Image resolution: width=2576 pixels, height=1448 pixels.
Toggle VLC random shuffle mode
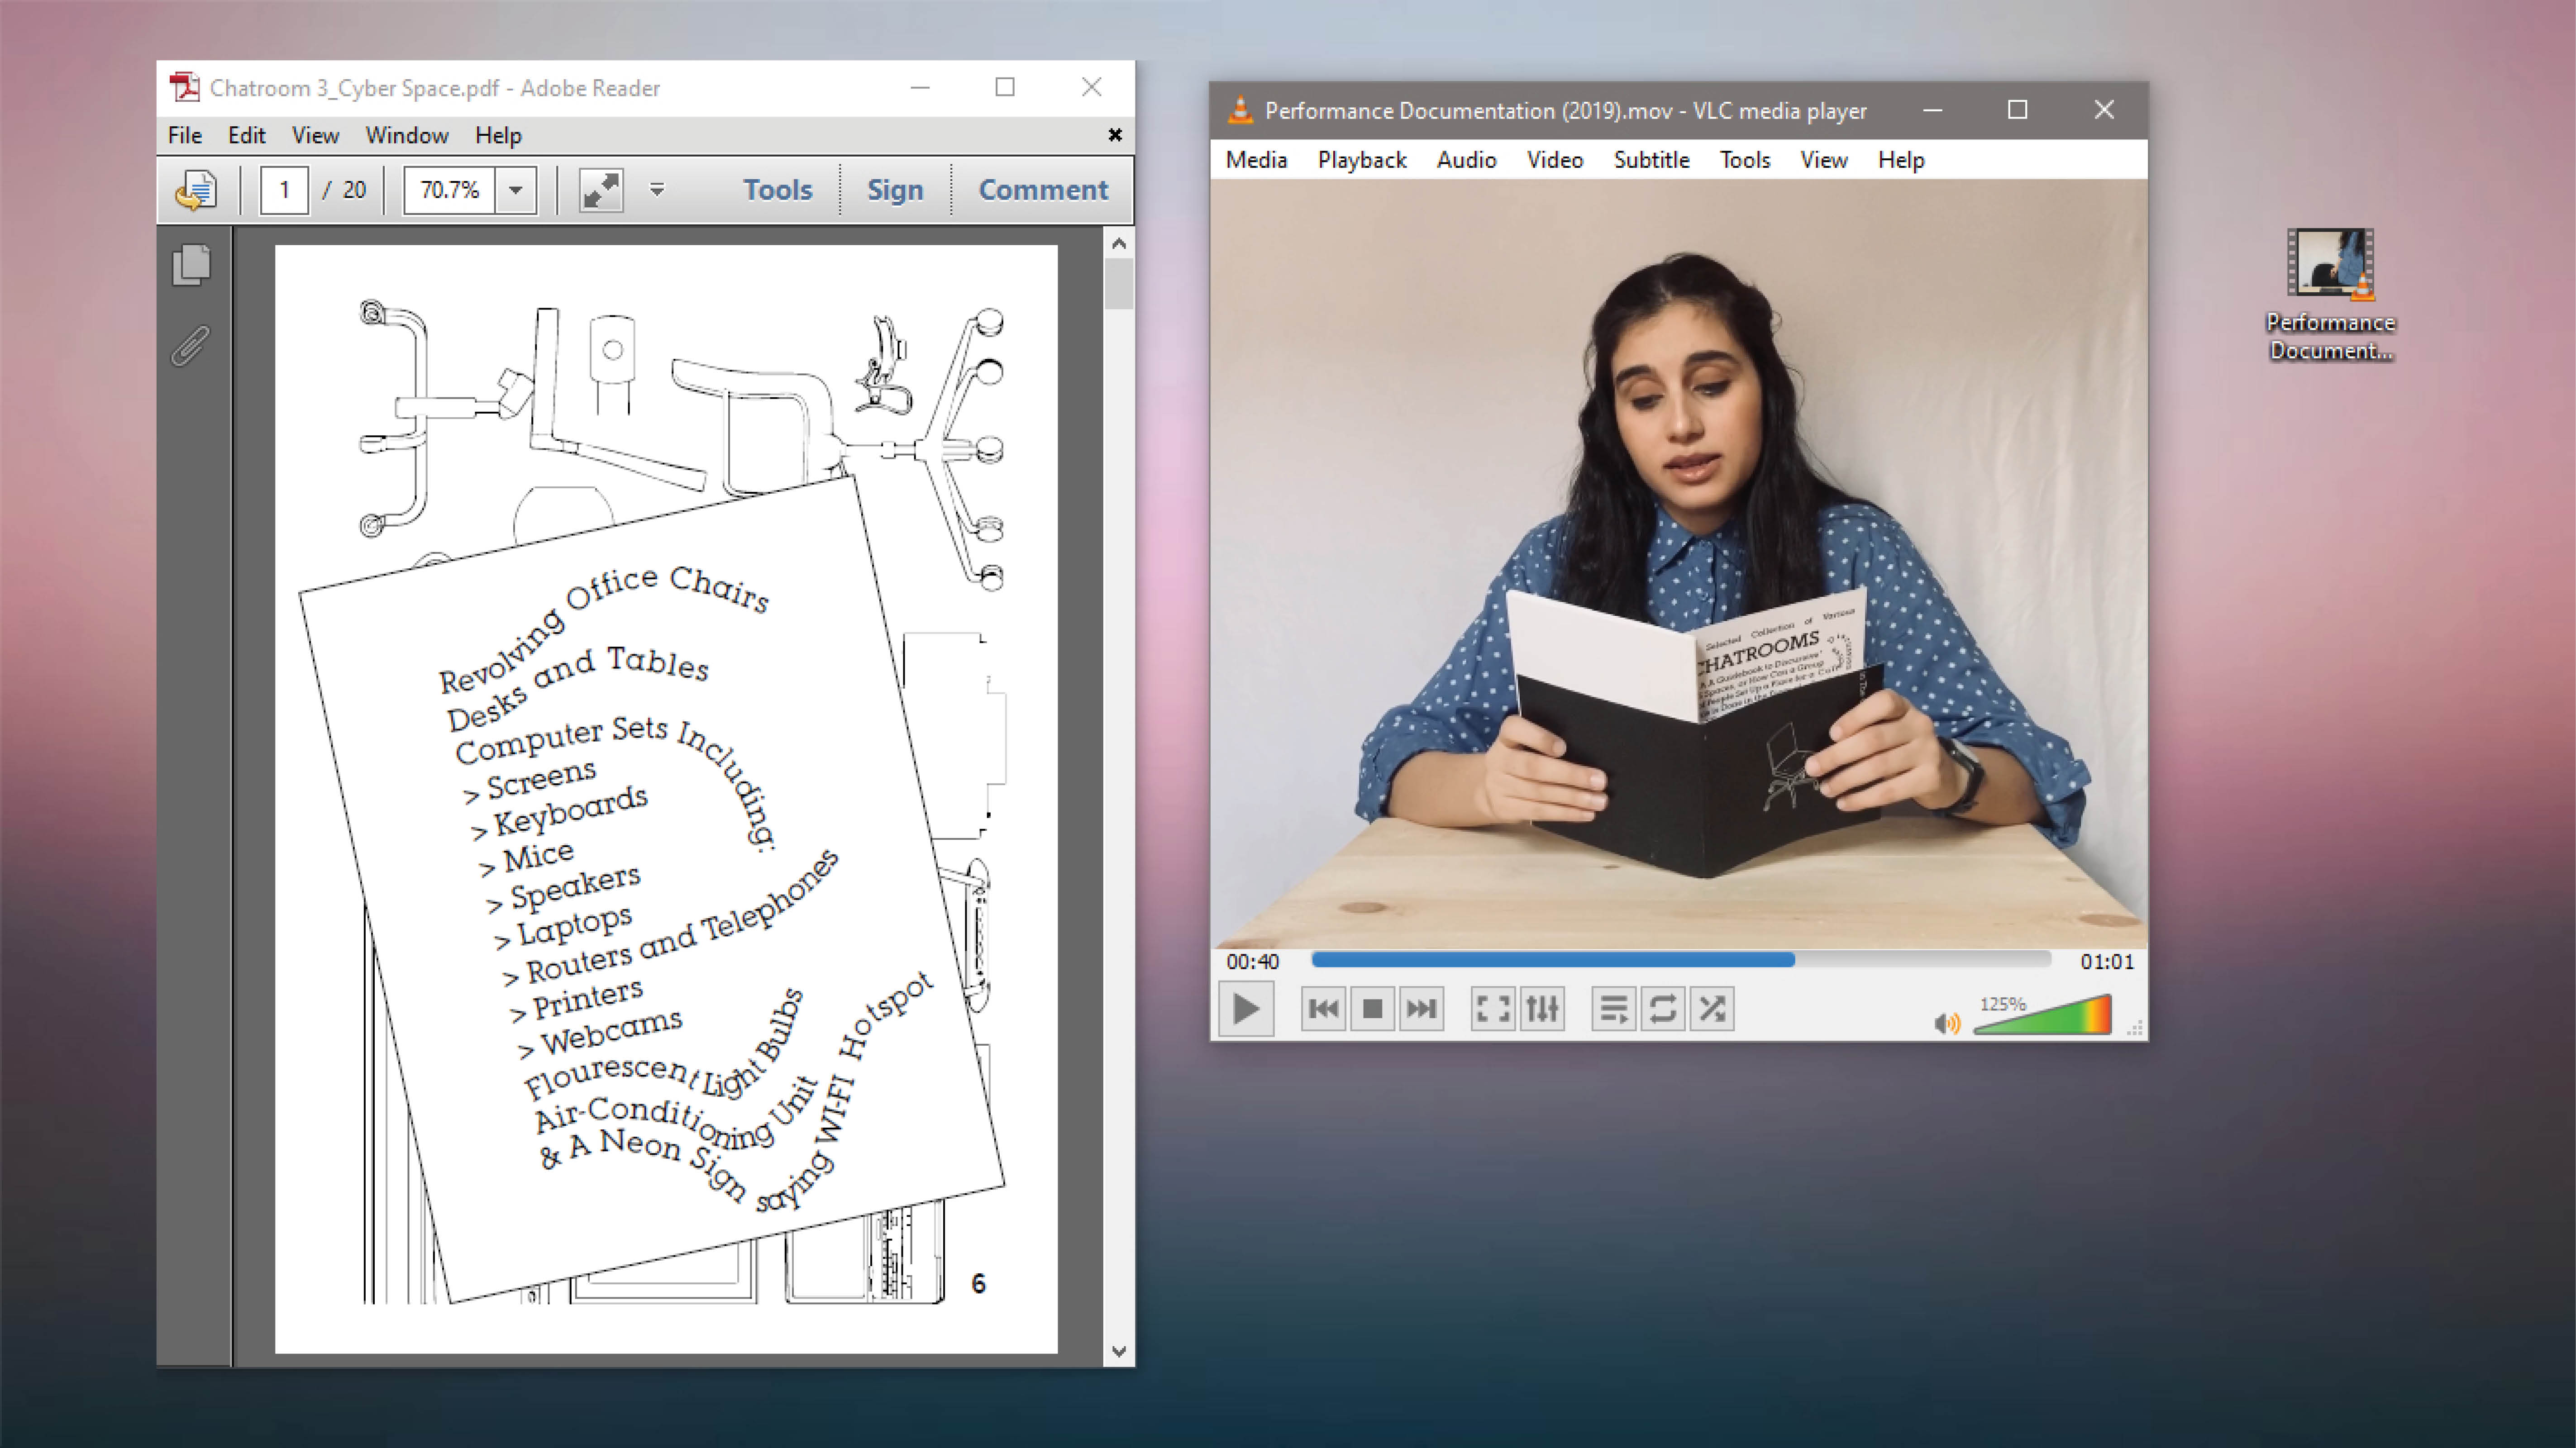coord(1711,1009)
